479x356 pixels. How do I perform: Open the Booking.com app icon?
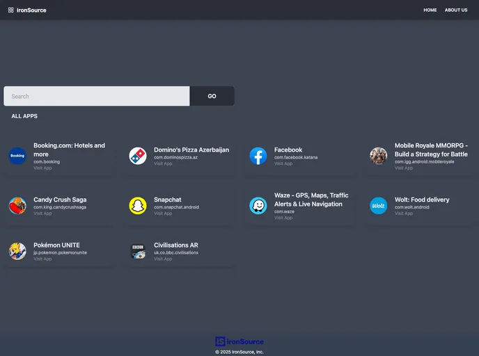point(17,156)
